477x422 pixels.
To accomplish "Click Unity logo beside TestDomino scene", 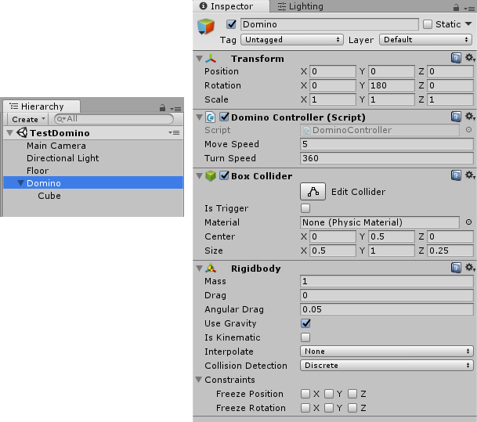I will click(22, 132).
